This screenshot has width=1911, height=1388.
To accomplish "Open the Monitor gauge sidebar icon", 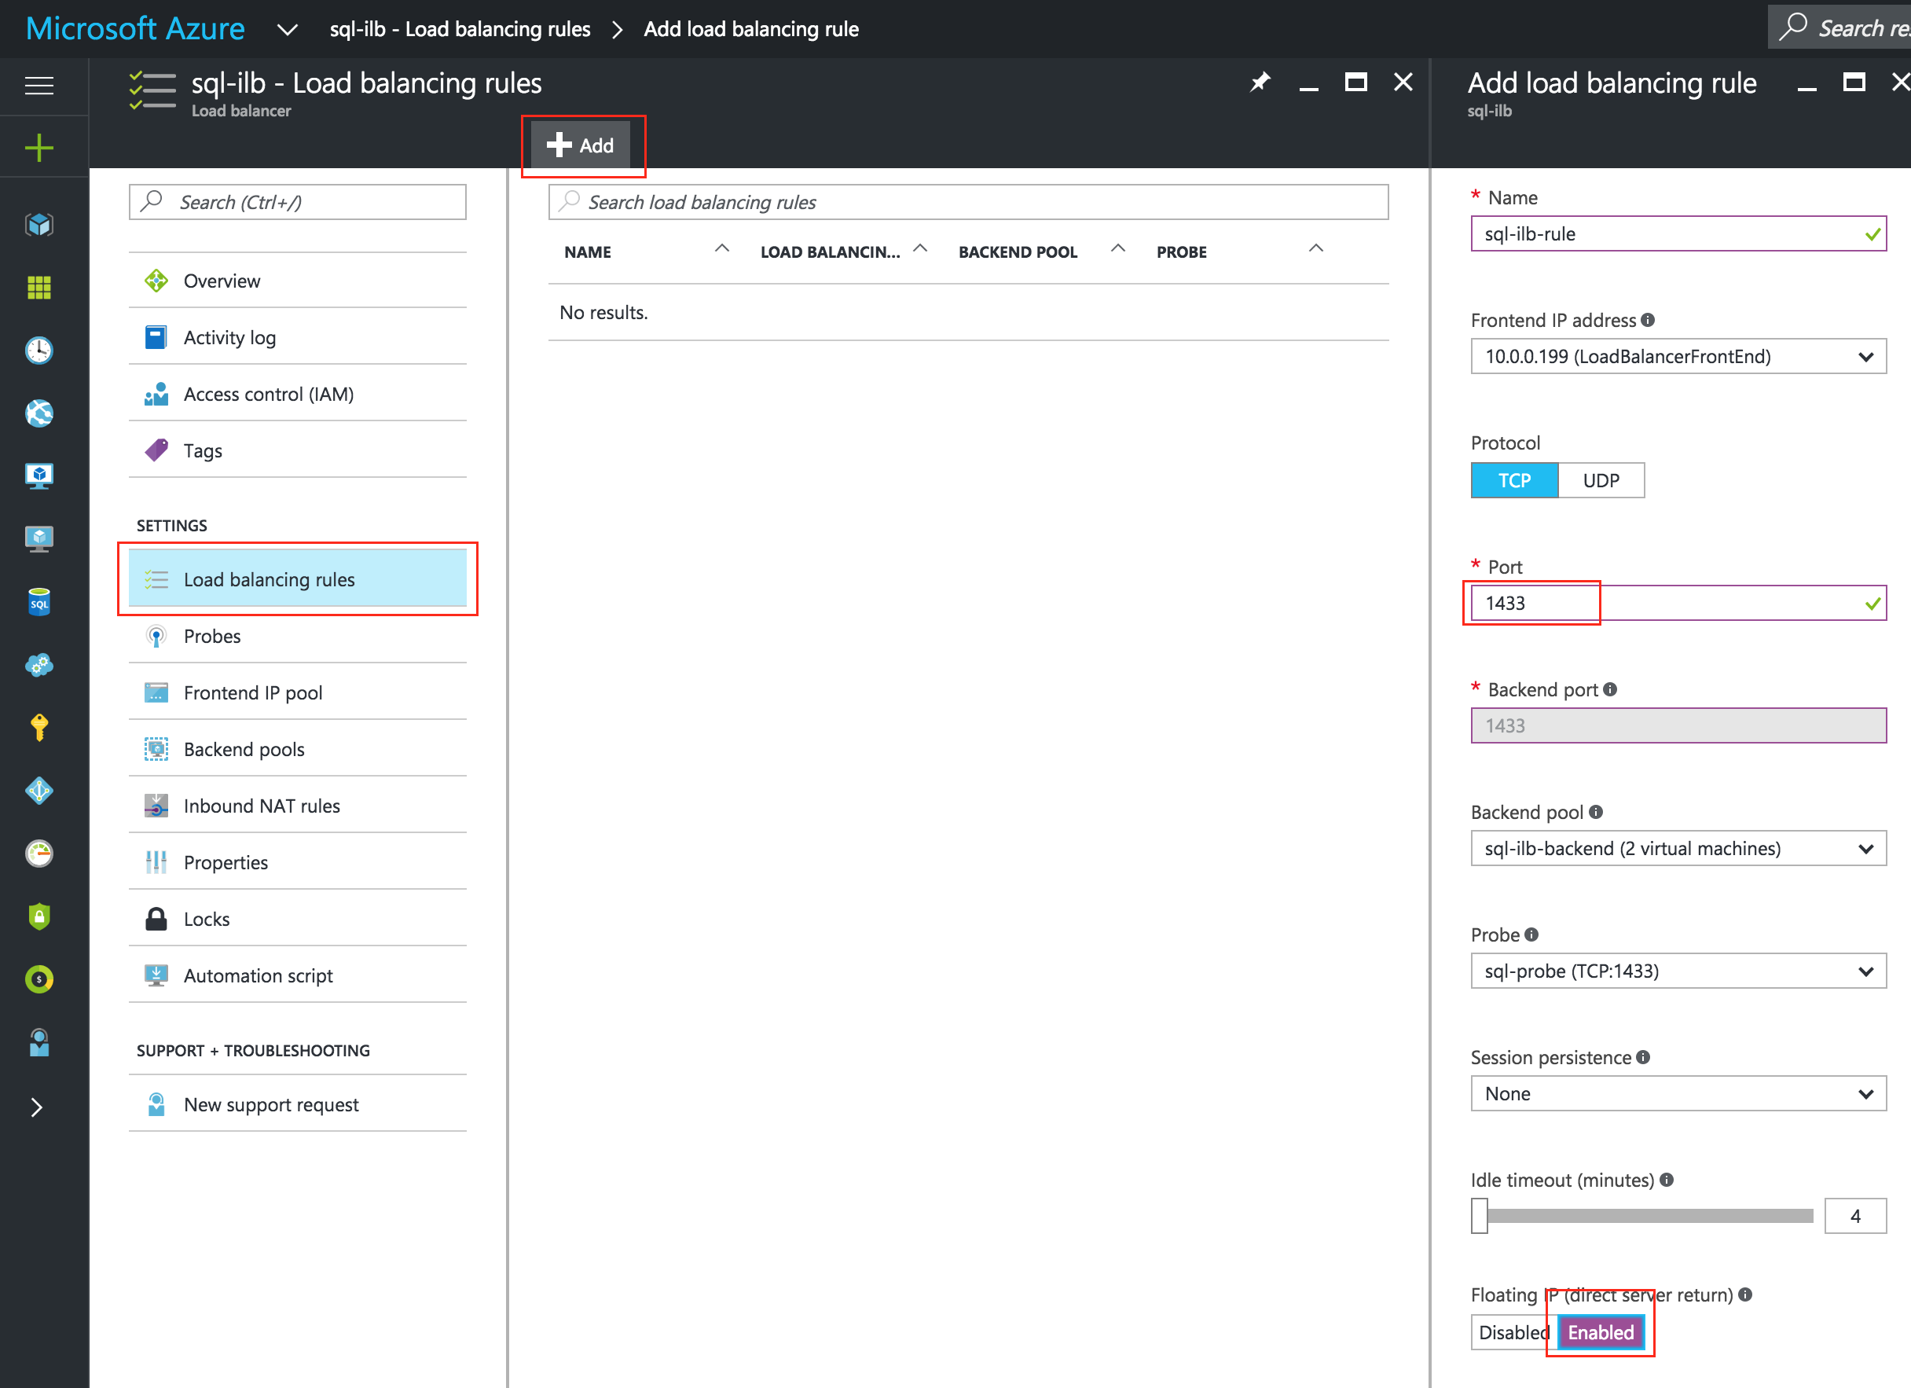I will (39, 853).
